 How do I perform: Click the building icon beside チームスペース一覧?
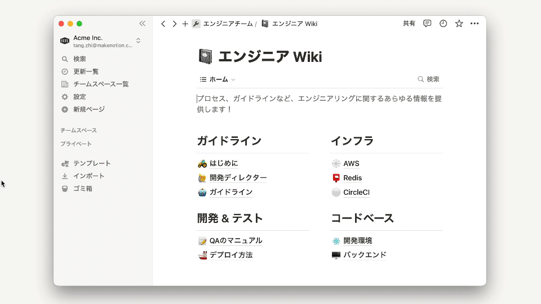(x=64, y=84)
